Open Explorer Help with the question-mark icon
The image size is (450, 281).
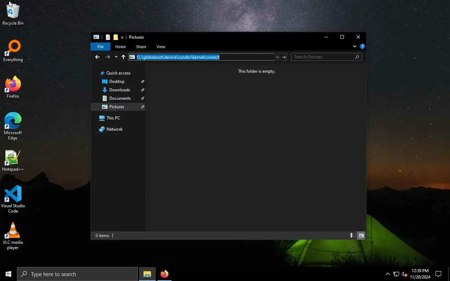pyautogui.click(x=362, y=46)
